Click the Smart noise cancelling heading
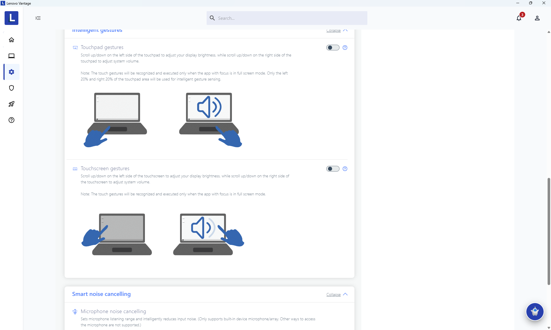 pyautogui.click(x=101, y=294)
